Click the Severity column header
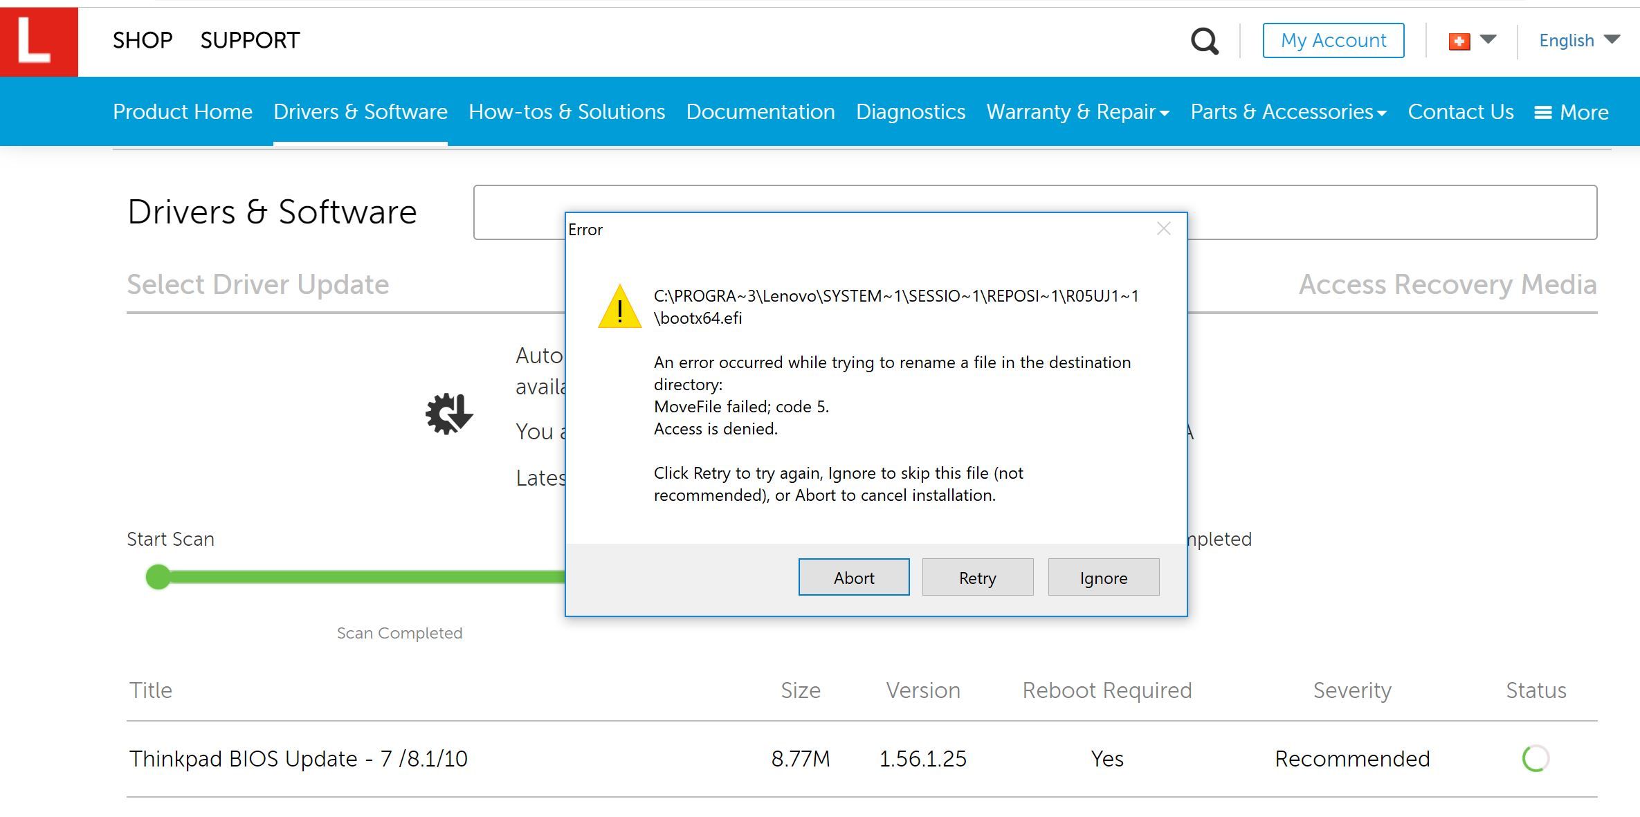This screenshot has width=1640, height=817. point(1352,690)
